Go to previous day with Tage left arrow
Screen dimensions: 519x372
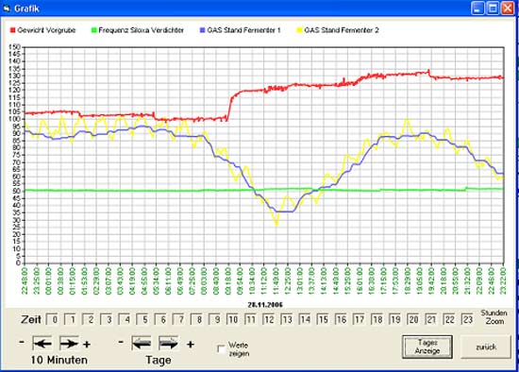point(142,343)
